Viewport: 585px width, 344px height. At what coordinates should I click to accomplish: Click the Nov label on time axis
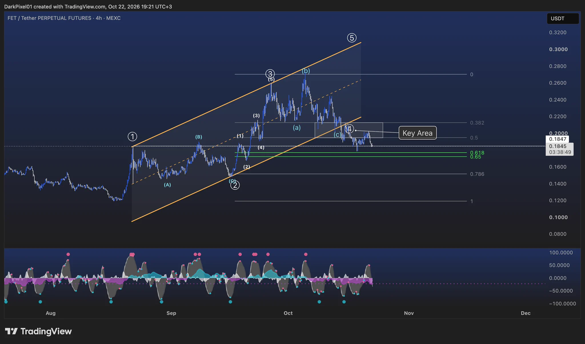coord(409,313)
